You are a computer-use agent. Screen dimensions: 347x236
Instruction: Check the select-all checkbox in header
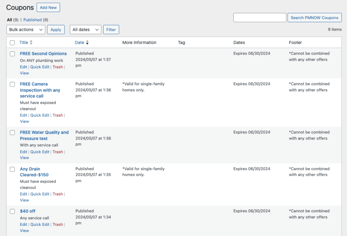tap(13, 43)
